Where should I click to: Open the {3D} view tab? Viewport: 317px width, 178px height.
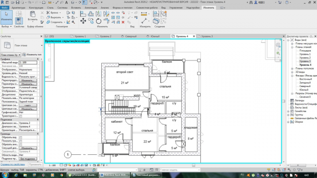(52, 36)
